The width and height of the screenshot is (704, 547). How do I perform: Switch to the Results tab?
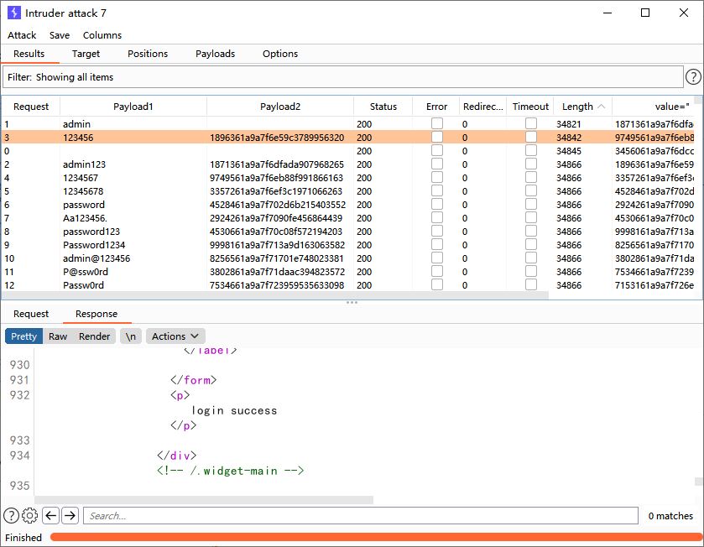point(29,54)
